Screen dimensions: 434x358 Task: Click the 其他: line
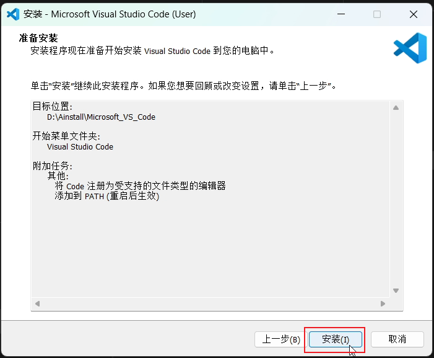pyautogui.click(x=58, y=176)
